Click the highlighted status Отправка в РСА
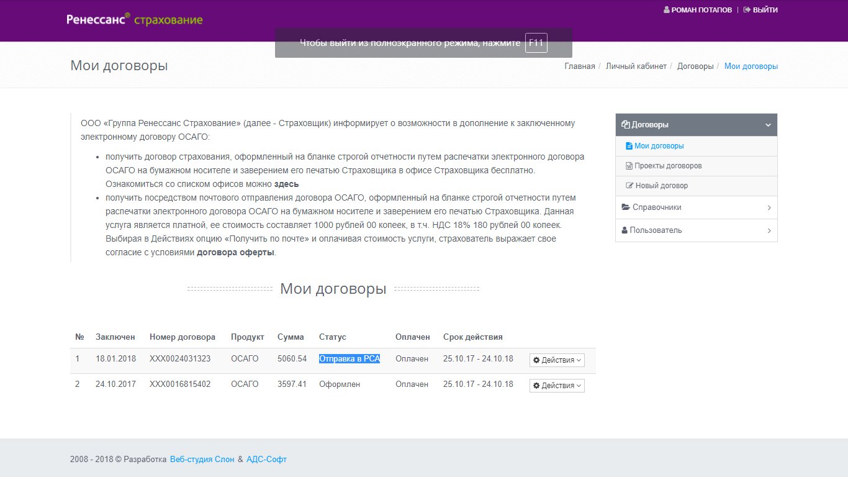This screenshot has width=848, height=477. pos(350,358)
